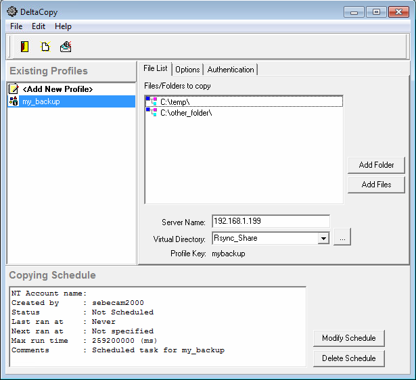Image resolution: width=416 pixels, height=380 pixels.
Task: Click the Modify Schedule button
Action: 349,338
